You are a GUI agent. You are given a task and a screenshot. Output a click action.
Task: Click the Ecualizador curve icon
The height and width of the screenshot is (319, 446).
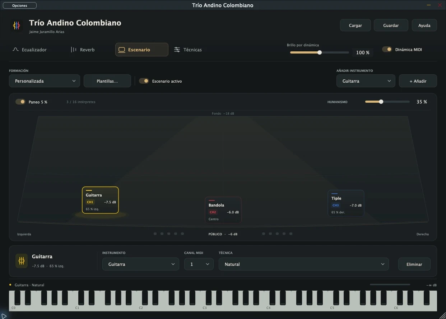point(15,50)
